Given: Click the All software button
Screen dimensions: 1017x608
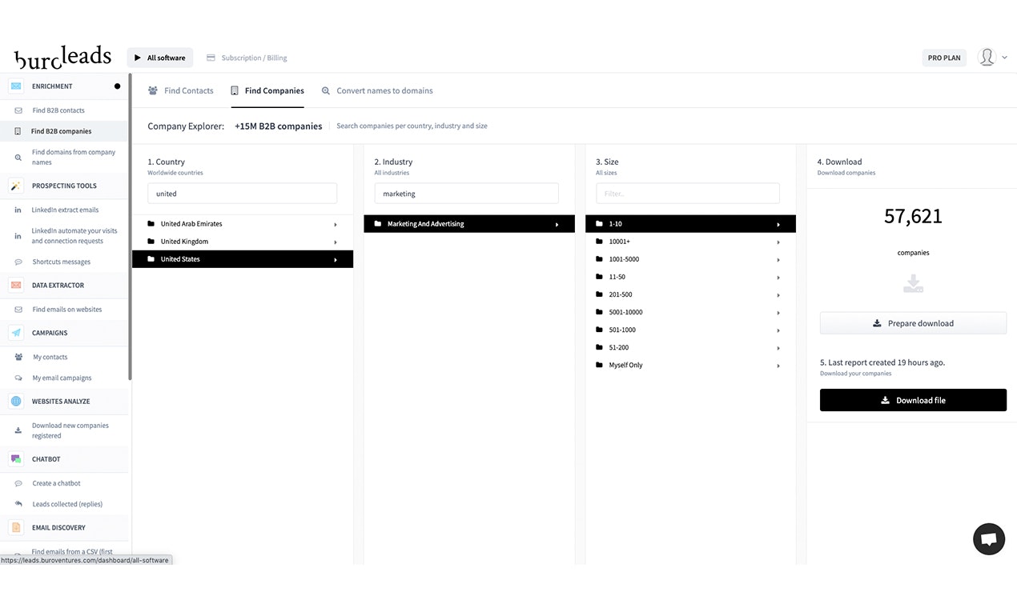Looking at the screenshot, I should (x=159, y=57).
